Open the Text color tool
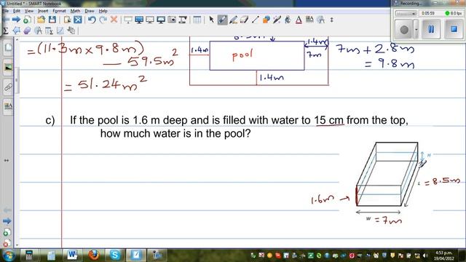Screen dimensions: 466x262 (299, 20)
